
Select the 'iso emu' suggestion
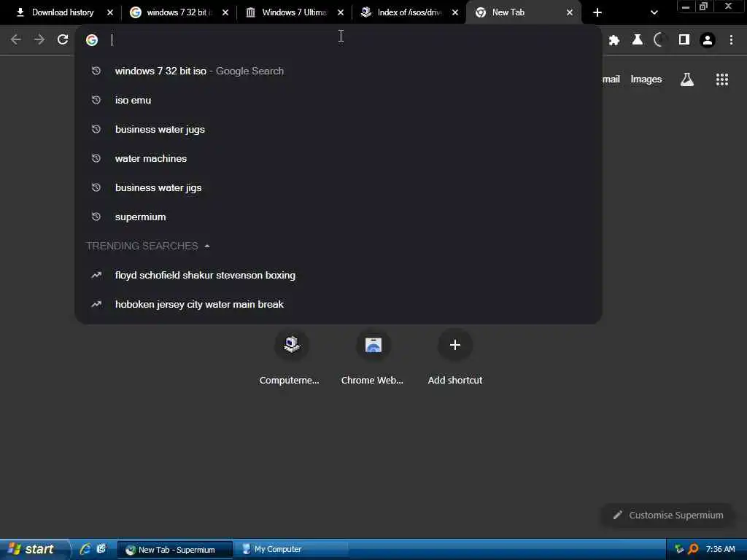click(338, 100)
